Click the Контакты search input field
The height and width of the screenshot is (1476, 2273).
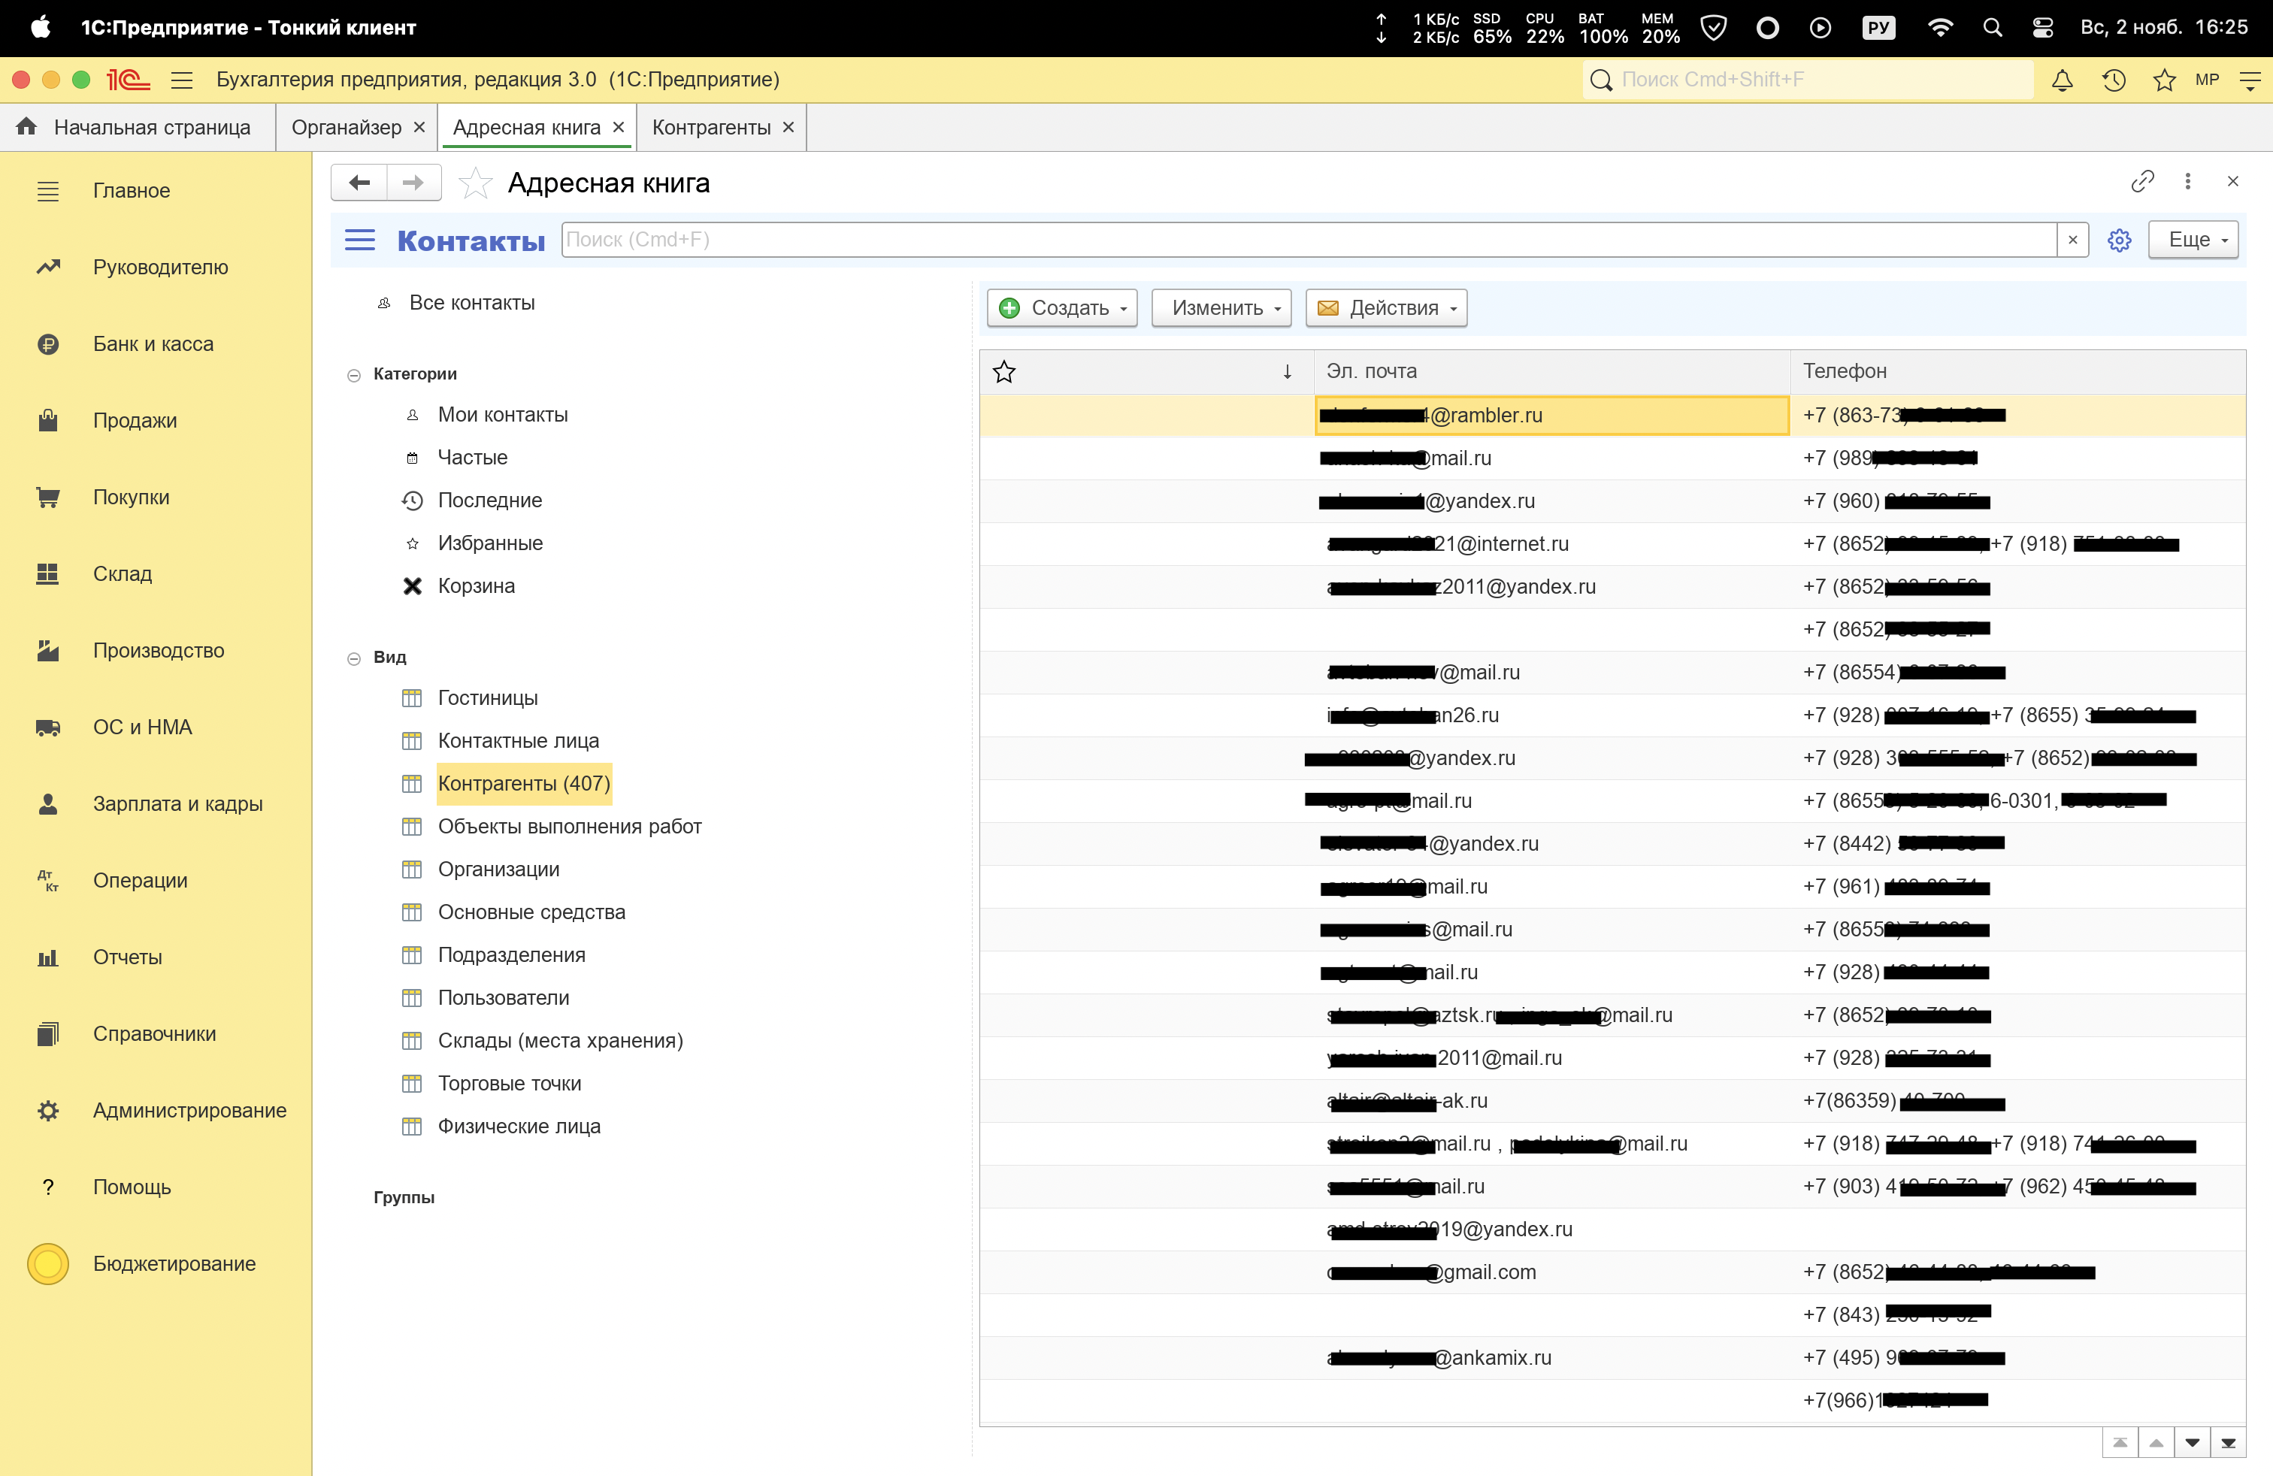point(1309,240)
